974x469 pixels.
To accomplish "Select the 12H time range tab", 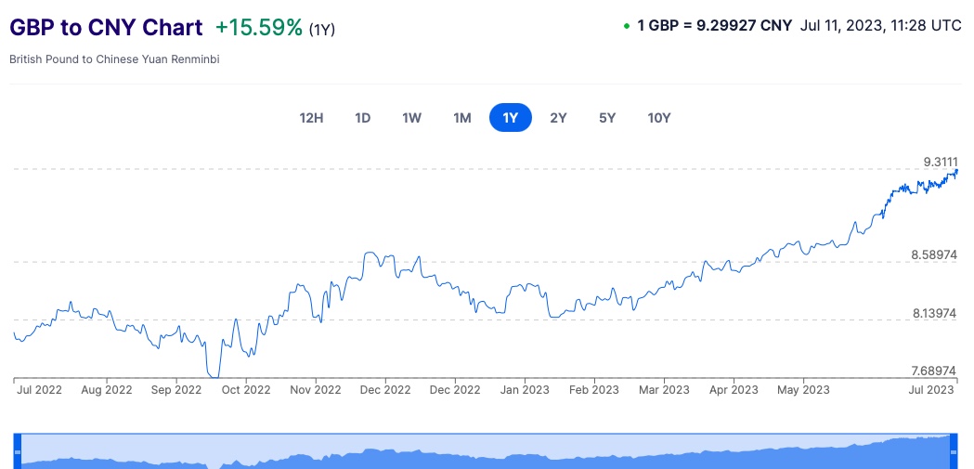I will [311, 118].
